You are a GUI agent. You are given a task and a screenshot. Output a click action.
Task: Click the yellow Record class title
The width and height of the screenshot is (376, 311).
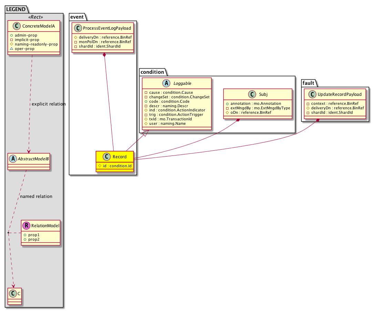pyautogui.click(x=120, y=157)
